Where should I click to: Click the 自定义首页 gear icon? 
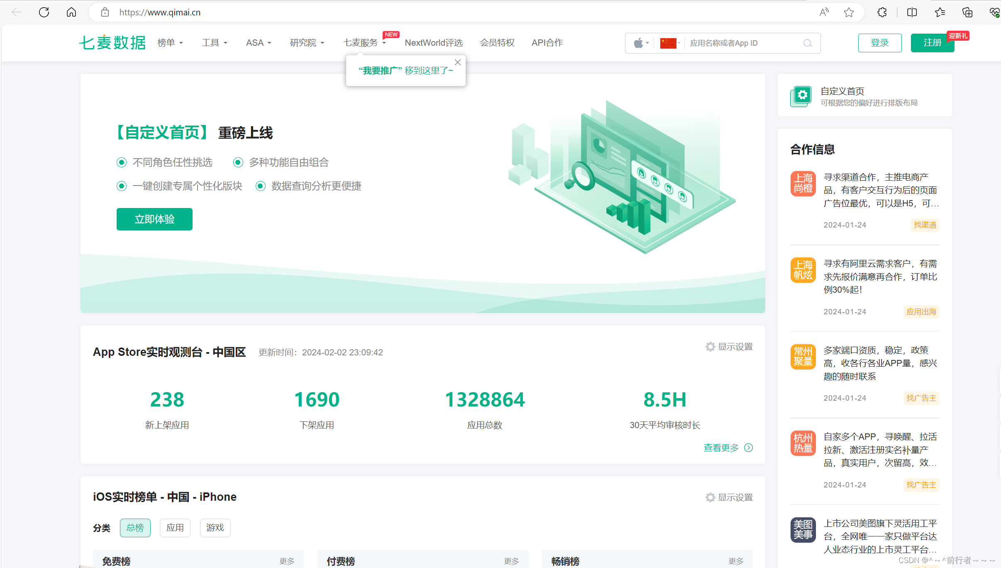tap(801, 96)
